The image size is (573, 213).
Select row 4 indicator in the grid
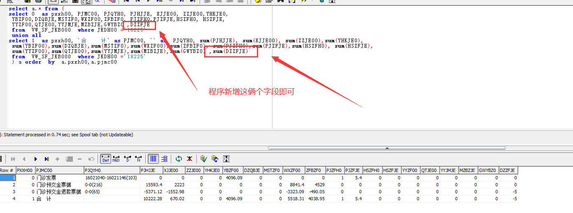pyautogui.click(x=8, y=199)
